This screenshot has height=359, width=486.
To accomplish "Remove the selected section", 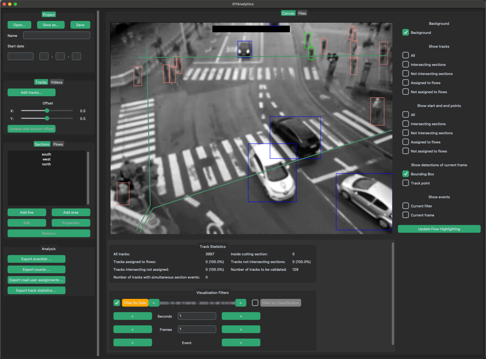I will (49, 233).
